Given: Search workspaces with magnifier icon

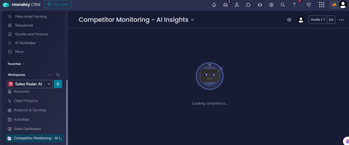Looking at the screenshot, I should click(x=58, y=75).
